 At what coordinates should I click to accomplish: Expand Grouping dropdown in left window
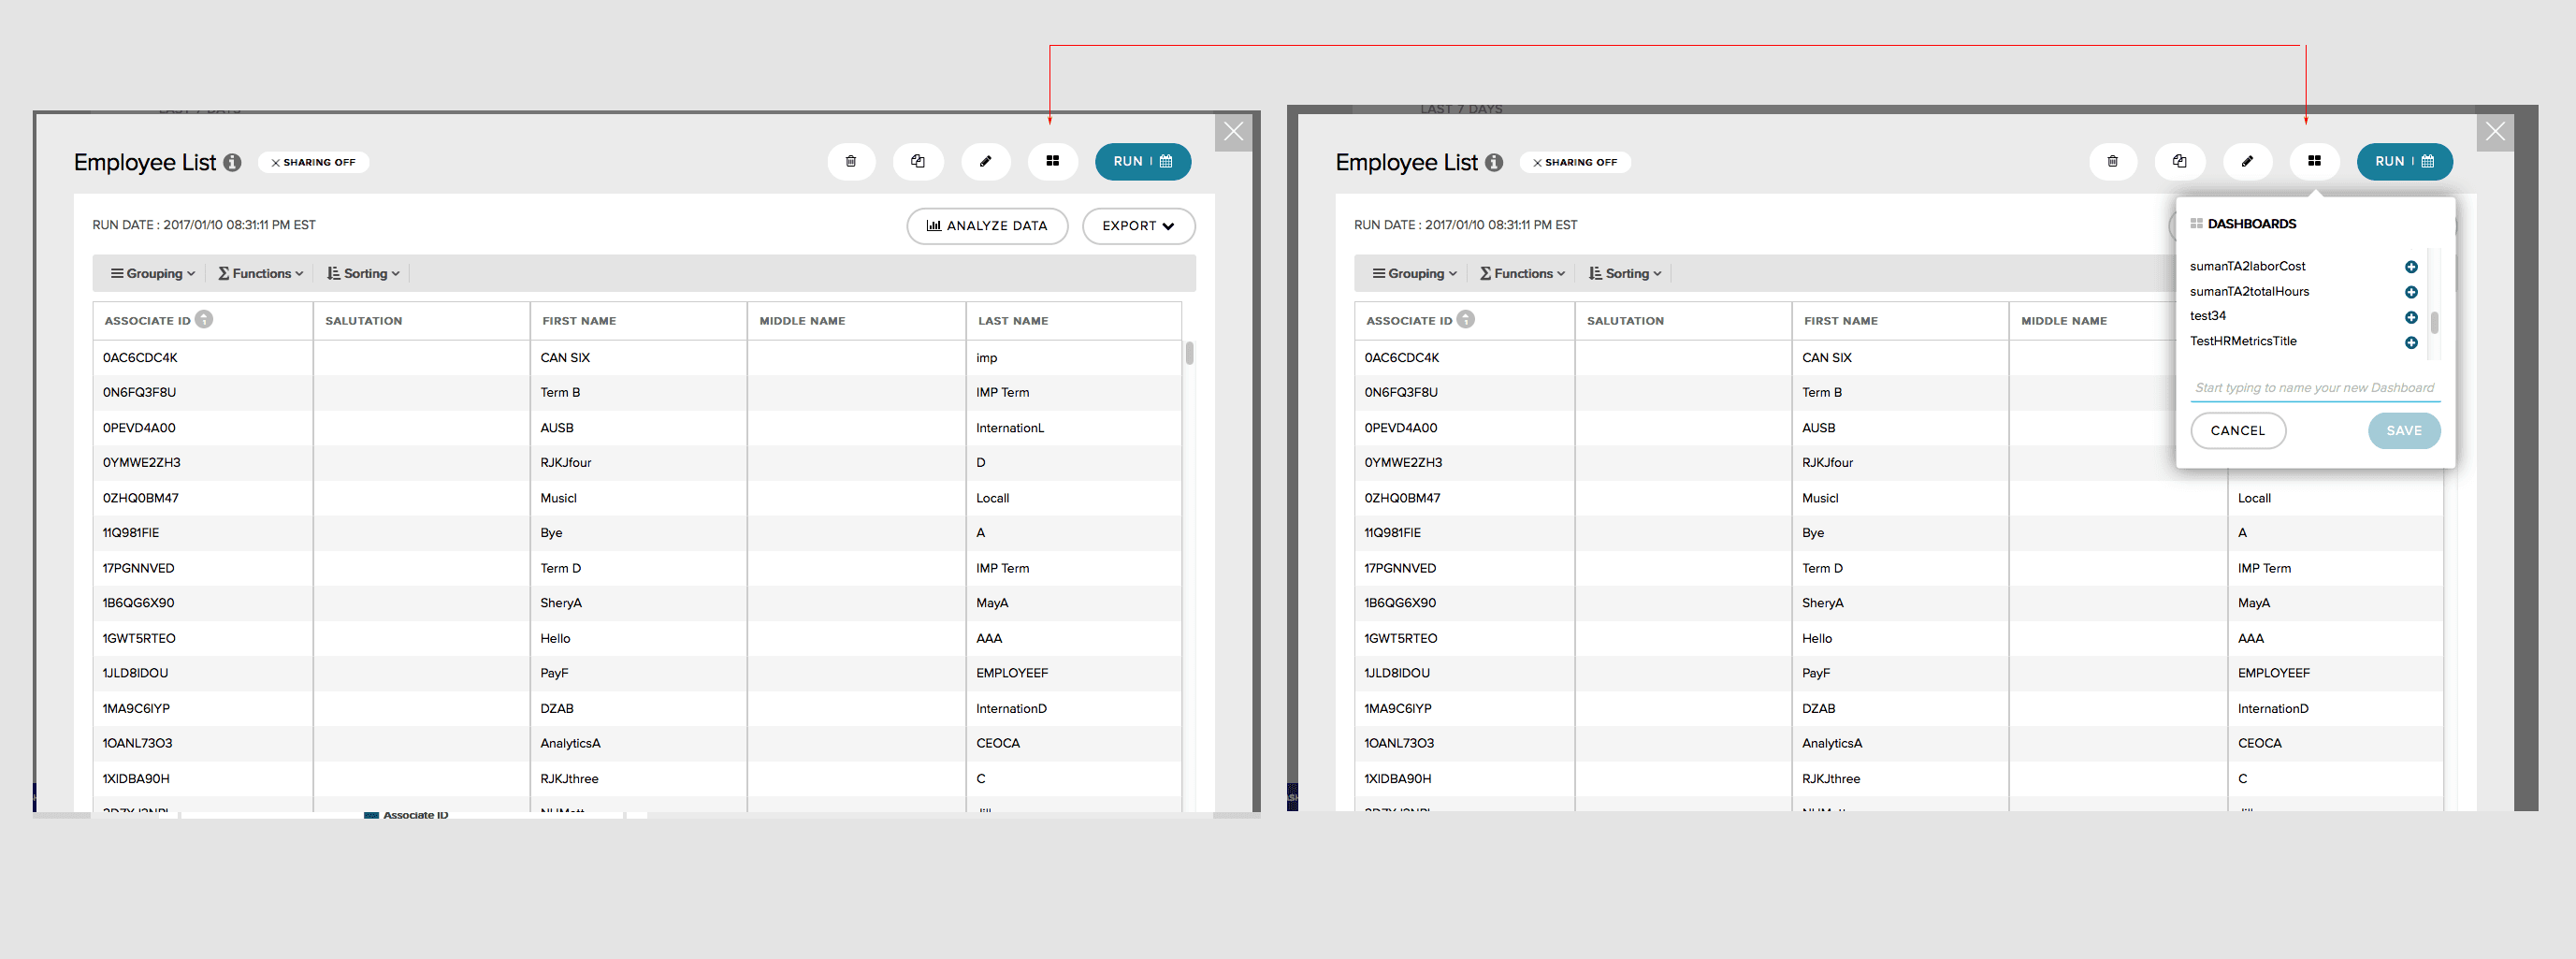153,274
